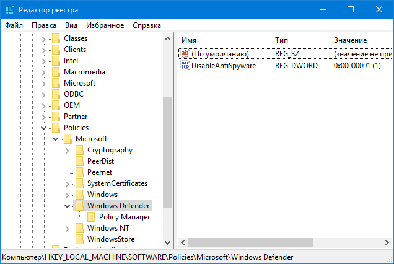
Task: Open the Избранное menu
Action: tap(105, 25)
